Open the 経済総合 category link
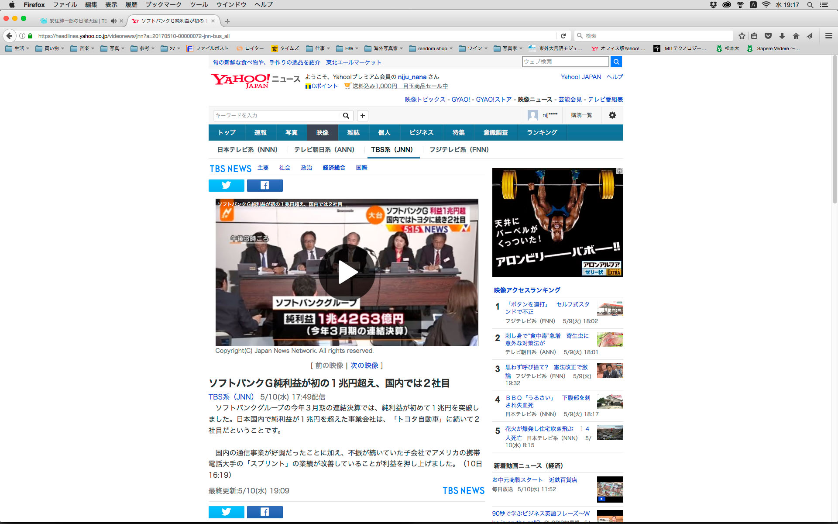 point(334,168)
